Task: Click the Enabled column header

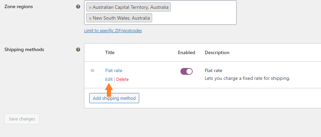Action: [187, 52]
